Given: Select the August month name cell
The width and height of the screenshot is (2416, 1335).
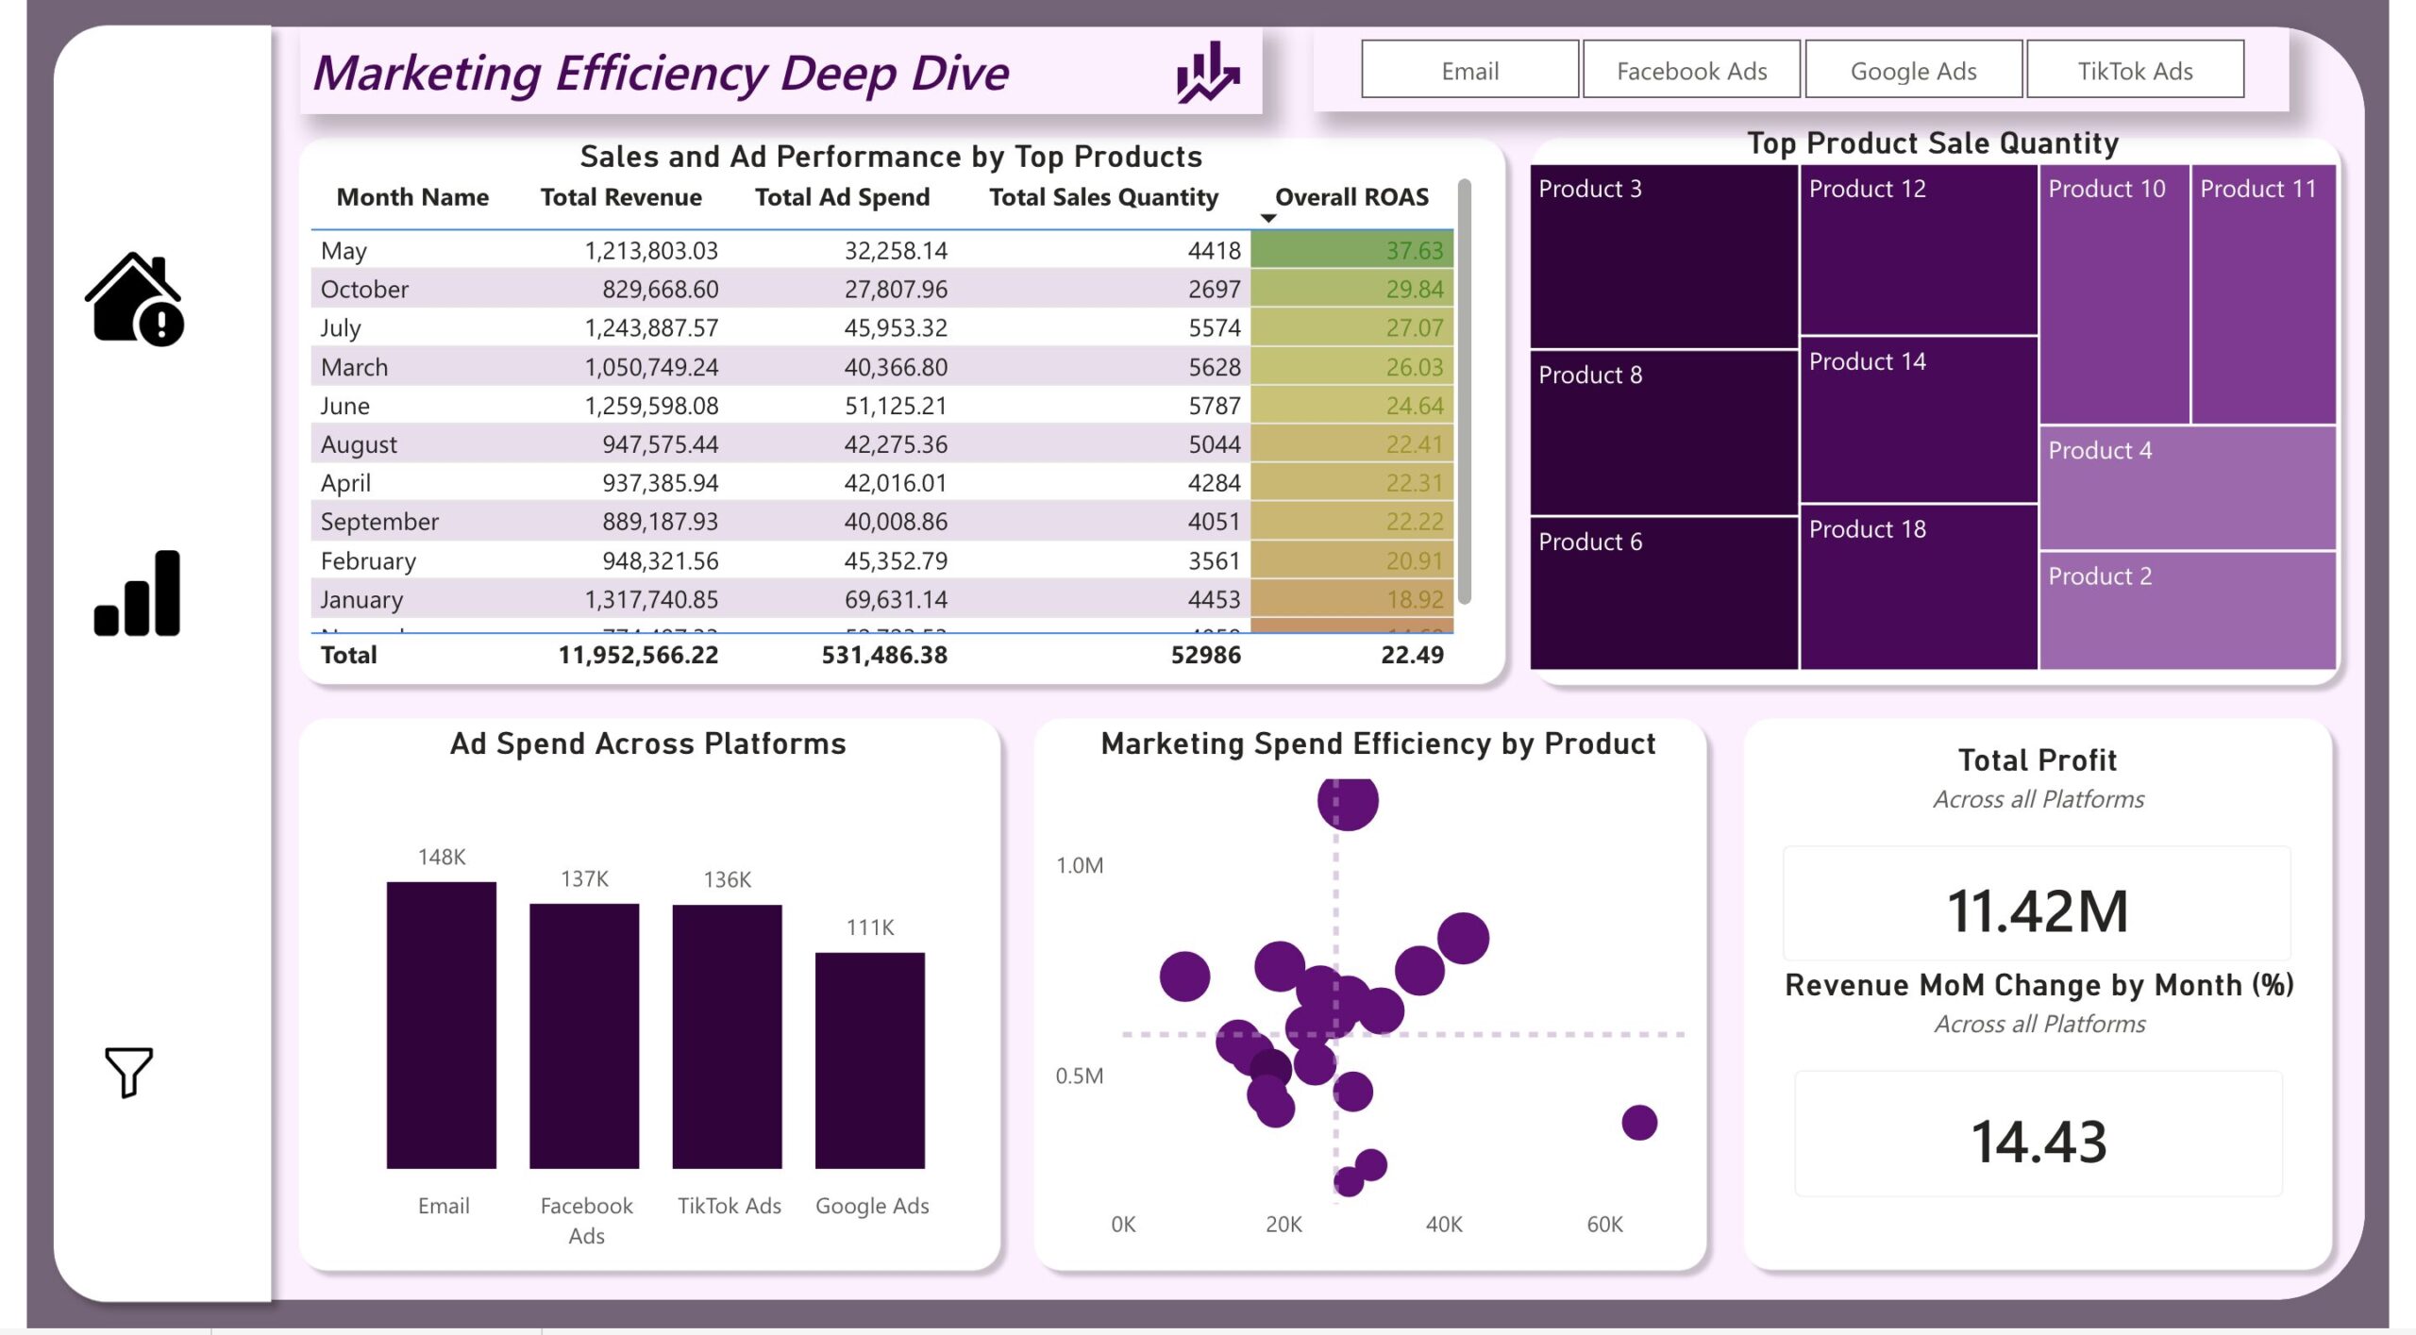Looking at the screenshot, I should tap(359, 443).
